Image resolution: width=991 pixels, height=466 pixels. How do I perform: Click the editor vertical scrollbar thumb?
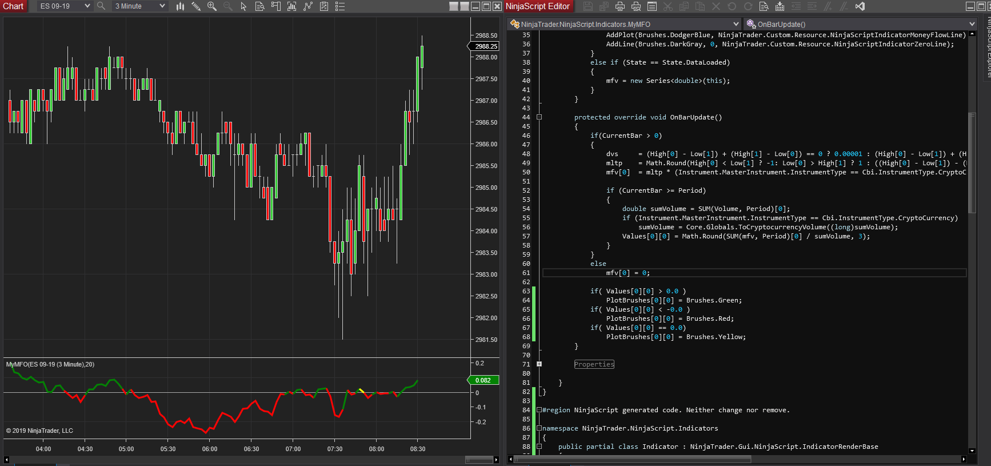(972, 163)
